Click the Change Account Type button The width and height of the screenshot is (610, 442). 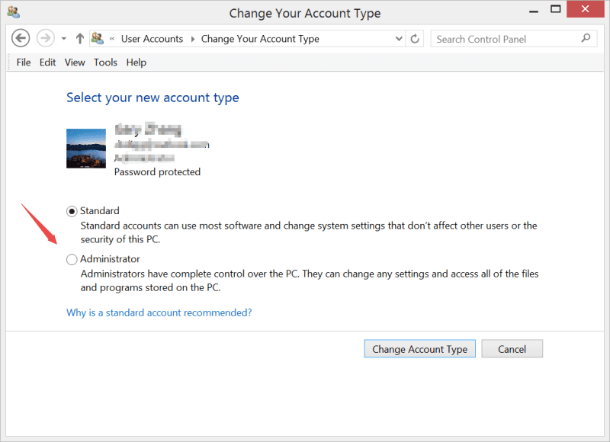click(420, 349)
